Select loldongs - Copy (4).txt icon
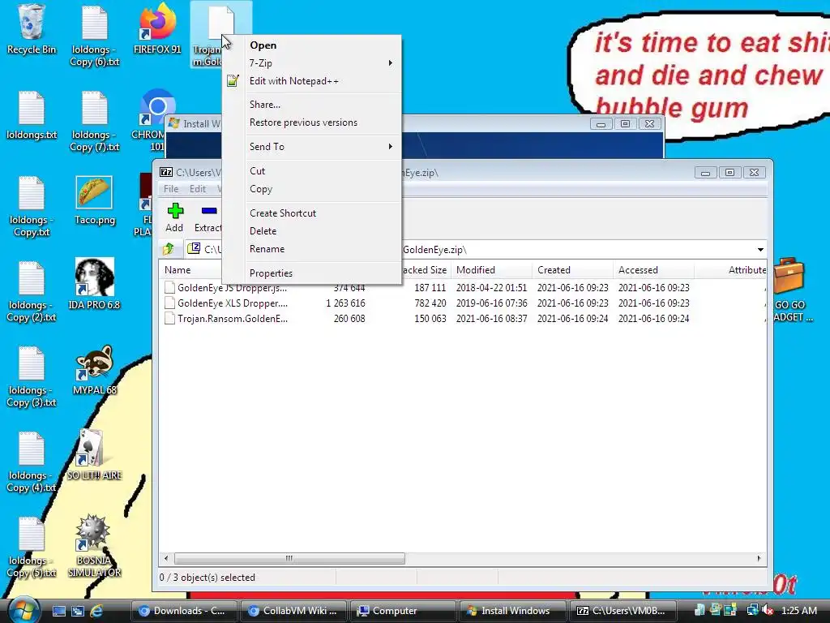The width and height of the screenshot is (830, 623). click(x=32, y=462)
